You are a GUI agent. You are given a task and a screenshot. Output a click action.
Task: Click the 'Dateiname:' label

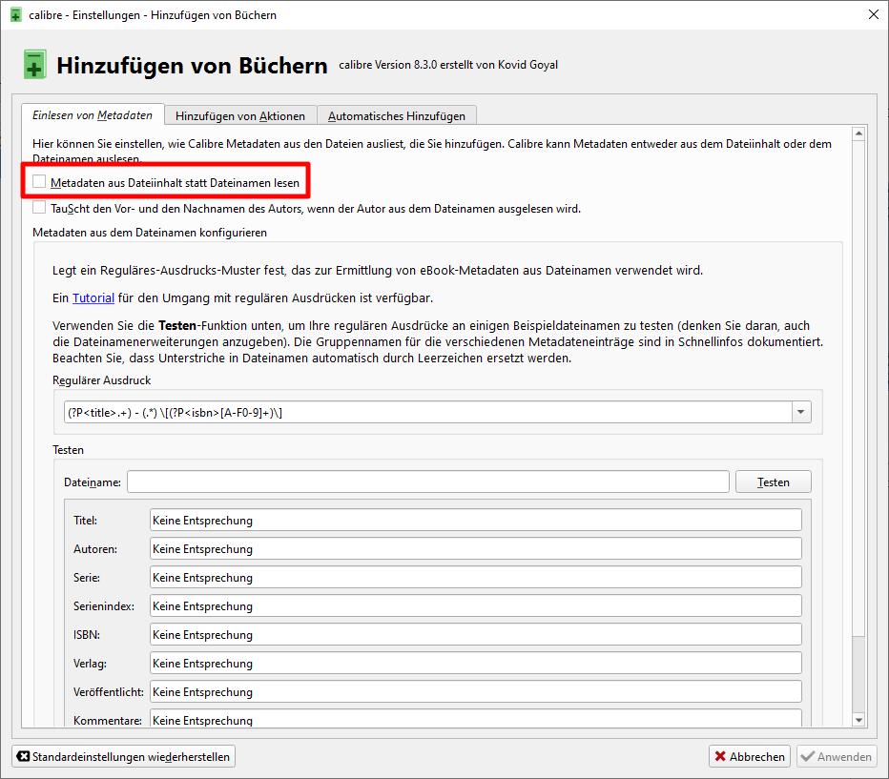tap(93, 482)
